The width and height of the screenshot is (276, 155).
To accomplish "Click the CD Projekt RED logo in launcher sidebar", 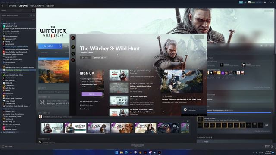I will pyautogui.click(x=73, y=38).
